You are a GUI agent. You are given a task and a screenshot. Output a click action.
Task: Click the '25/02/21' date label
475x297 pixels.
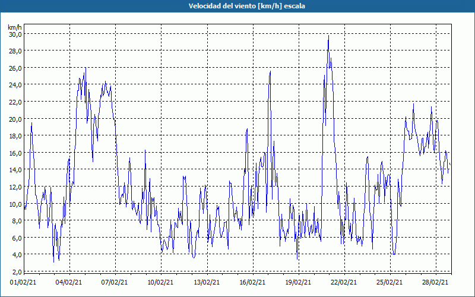coord(389,282)
